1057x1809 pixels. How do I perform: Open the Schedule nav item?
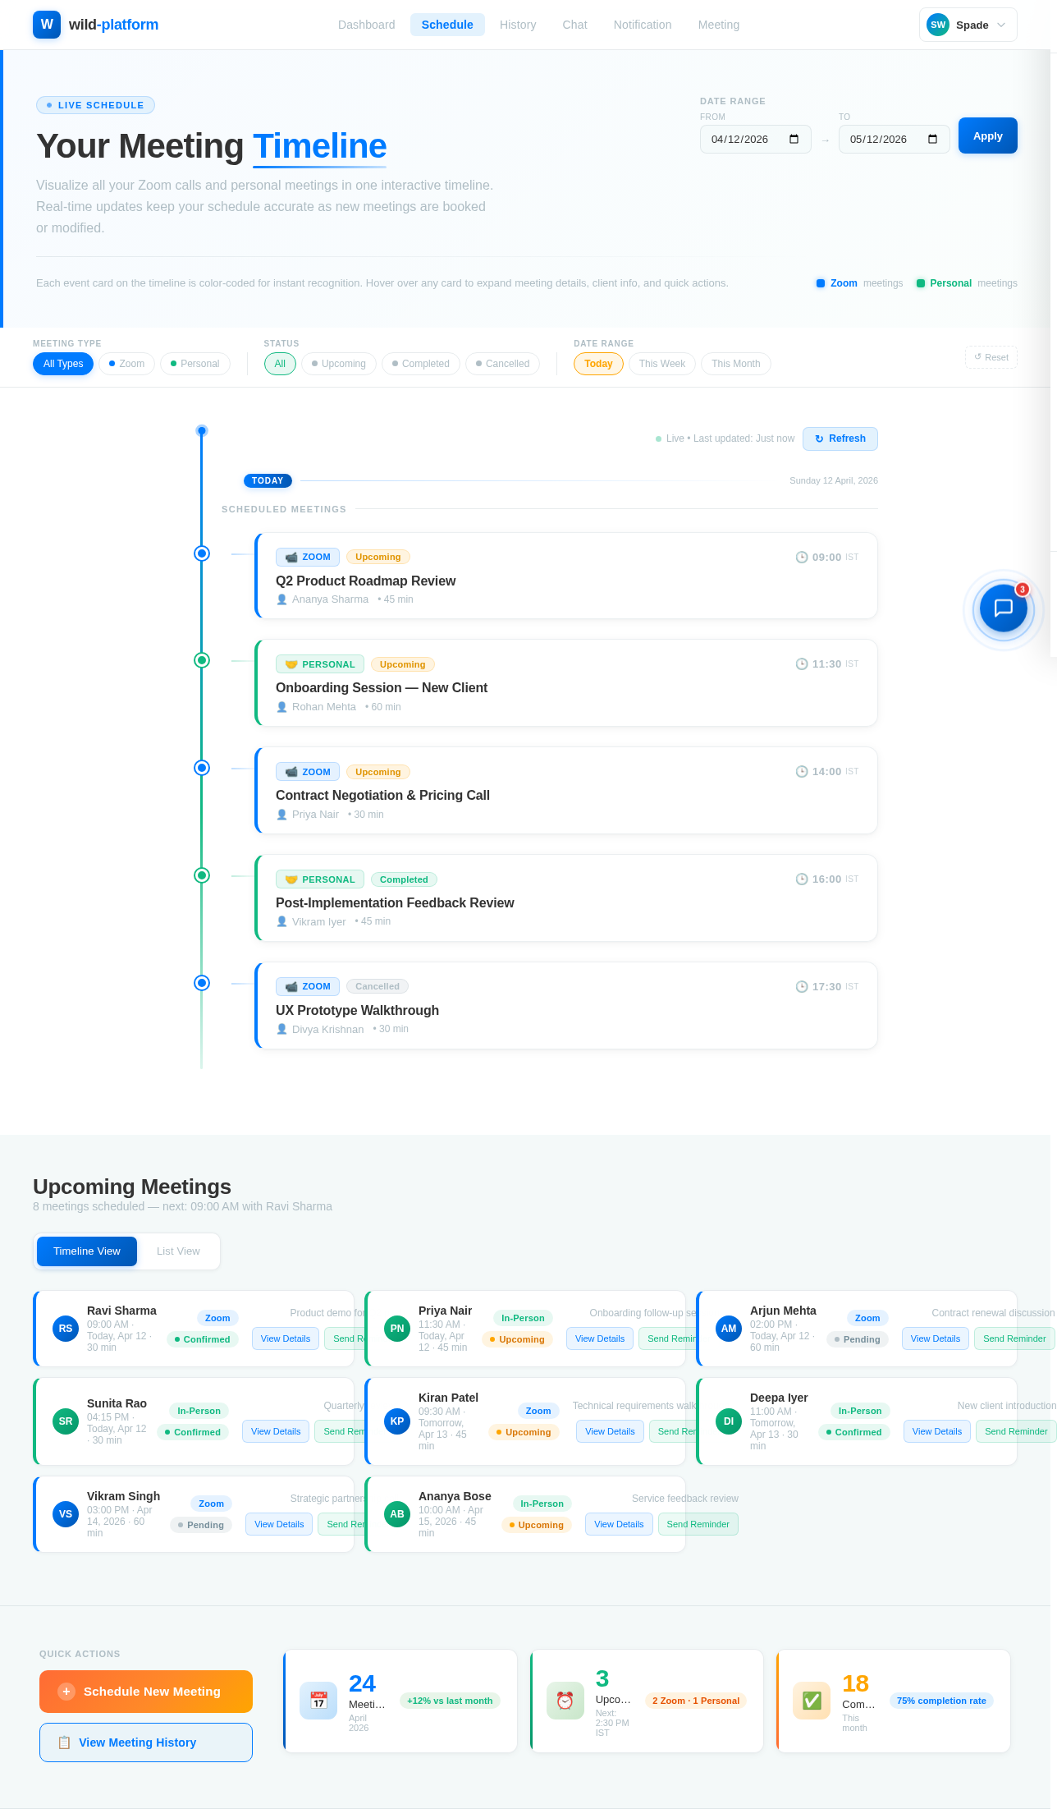[x=447, y=25]
